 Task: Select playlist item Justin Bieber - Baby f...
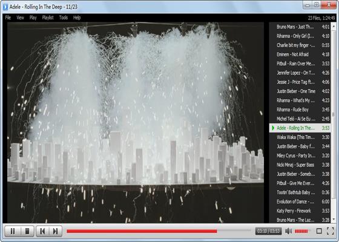[300, 146]
